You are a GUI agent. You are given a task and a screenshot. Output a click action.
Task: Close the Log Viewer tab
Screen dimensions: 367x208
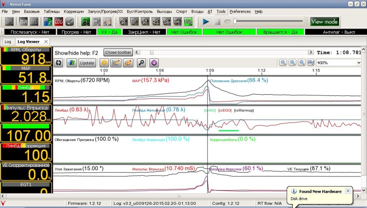[x=46, y=42]
